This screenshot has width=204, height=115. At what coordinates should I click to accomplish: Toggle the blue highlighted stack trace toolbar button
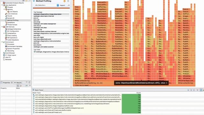[x=201, y=90]
